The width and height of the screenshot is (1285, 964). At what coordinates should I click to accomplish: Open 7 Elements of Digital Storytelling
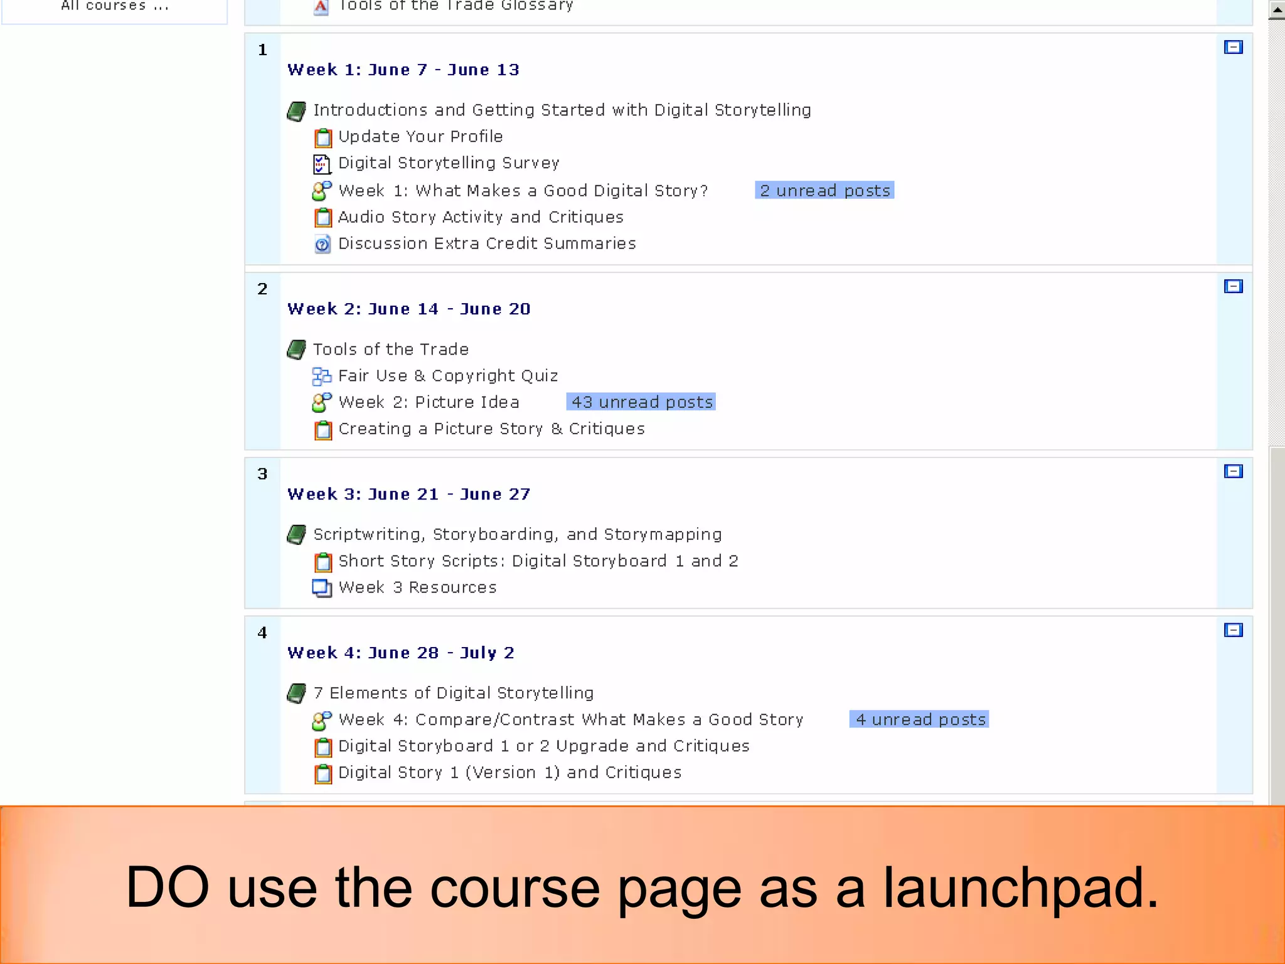[x=454, y=693]
